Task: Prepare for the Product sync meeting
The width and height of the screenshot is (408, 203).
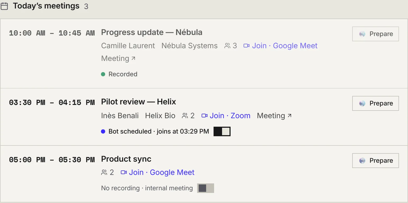Action: tap(376, 161)
